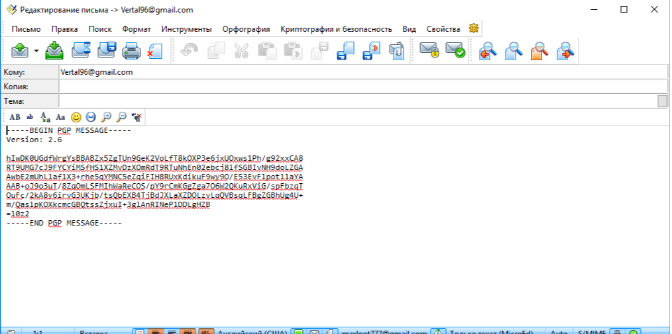Image resolution: width=672 pixels, height=334 pixels.
Task: Click the Save as draft floppy-envelope icon
Action: (107, 50)
